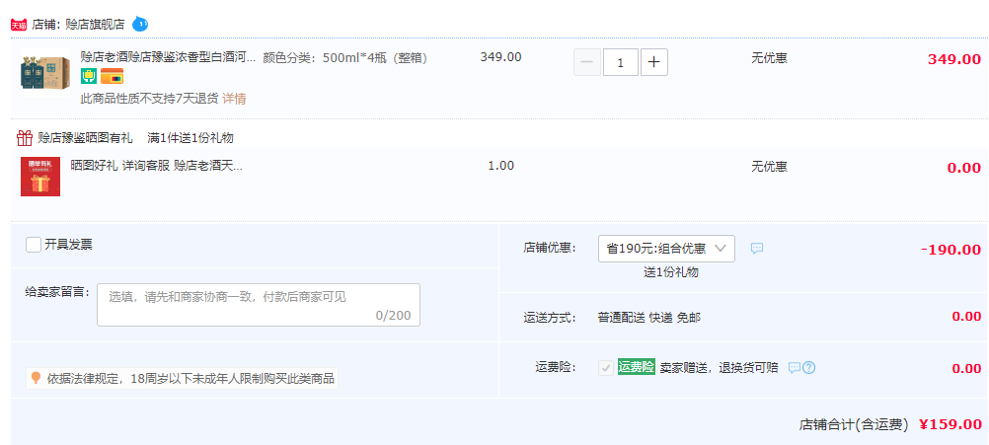Viewport: 989px width, 445px height.
Task: Click the red subtotal 349.00
Action: 954,60
